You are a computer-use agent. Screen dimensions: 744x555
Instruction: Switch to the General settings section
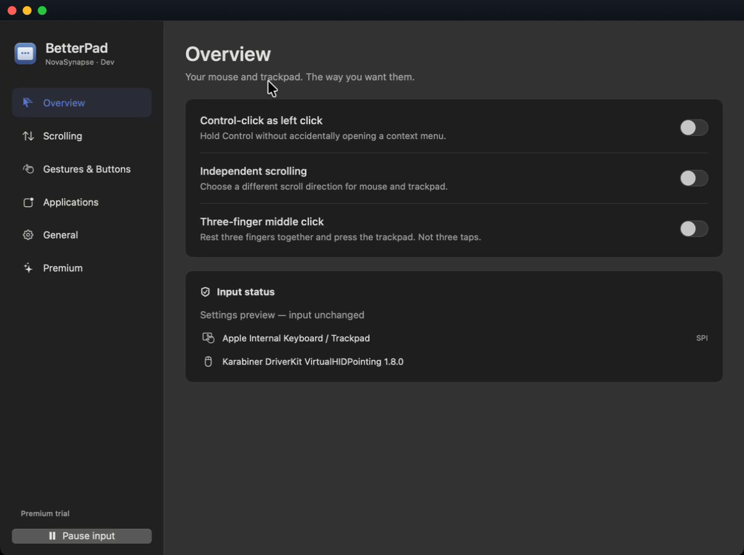tap(82, 235)
